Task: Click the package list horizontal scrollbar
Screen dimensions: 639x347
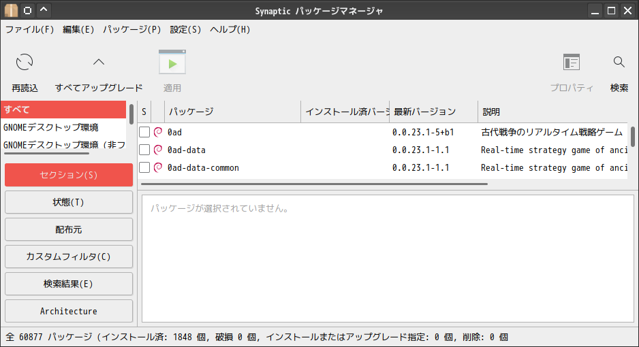Action: pyautogui.click(x=314, y=184)
